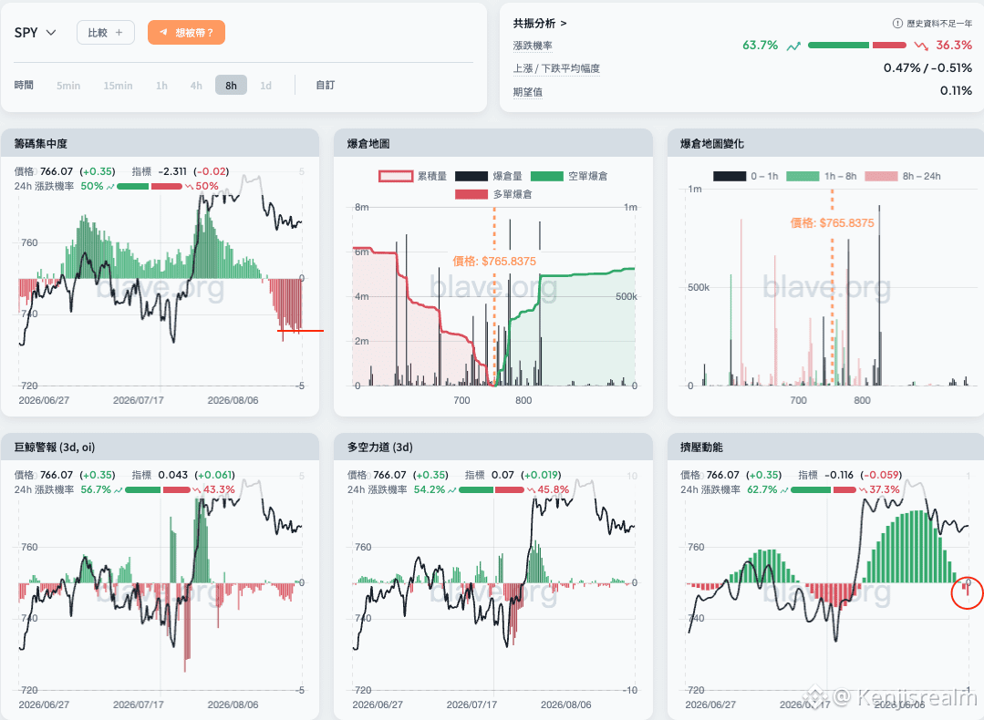
Task: Click the 價格: $765.8375 label in 爆倉地圖變化
Action: coord(832,222)
